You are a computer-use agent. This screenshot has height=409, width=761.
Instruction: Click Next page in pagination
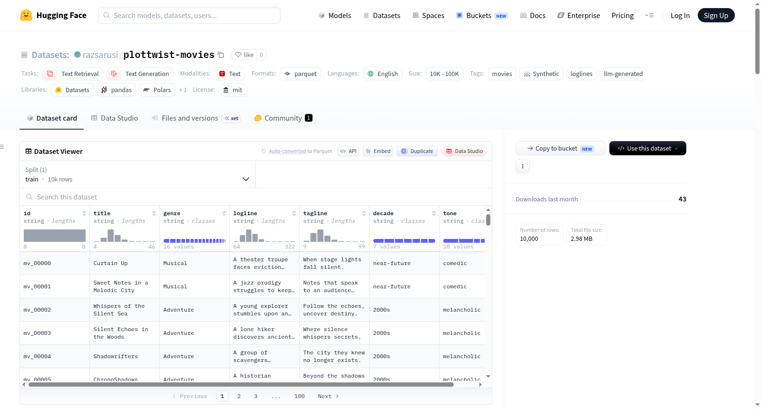tap(328, 396)
